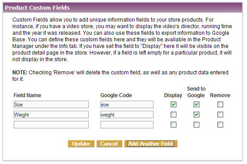Screen dimensions: 247x164
Task: Tick the Remove checkbox in the empty row
Action: (220, 125)
